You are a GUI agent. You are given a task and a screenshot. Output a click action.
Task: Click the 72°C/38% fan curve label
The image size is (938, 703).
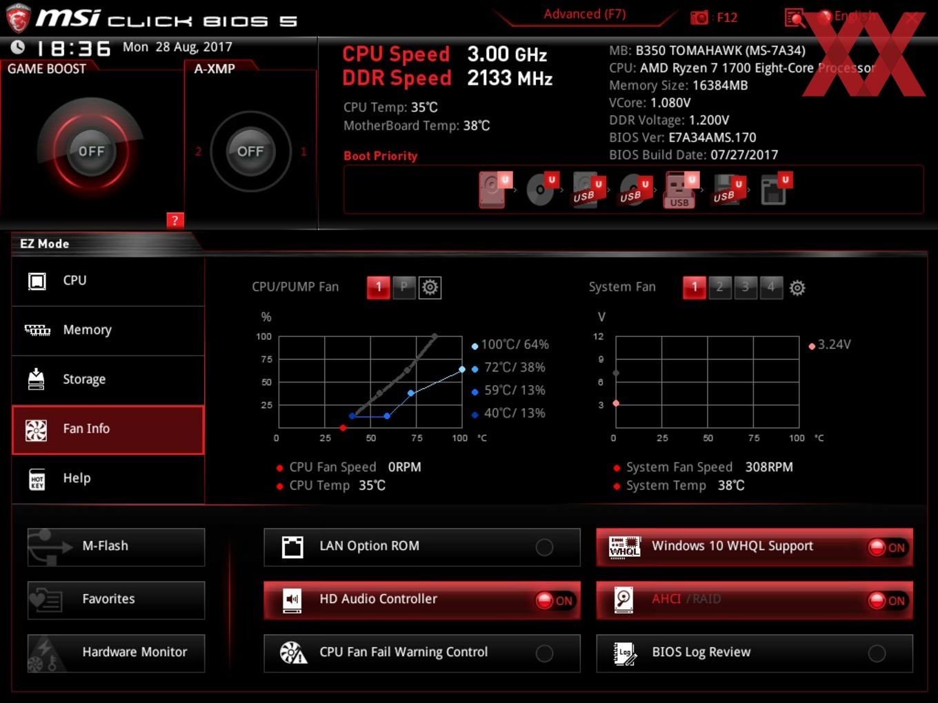point(515,367)
